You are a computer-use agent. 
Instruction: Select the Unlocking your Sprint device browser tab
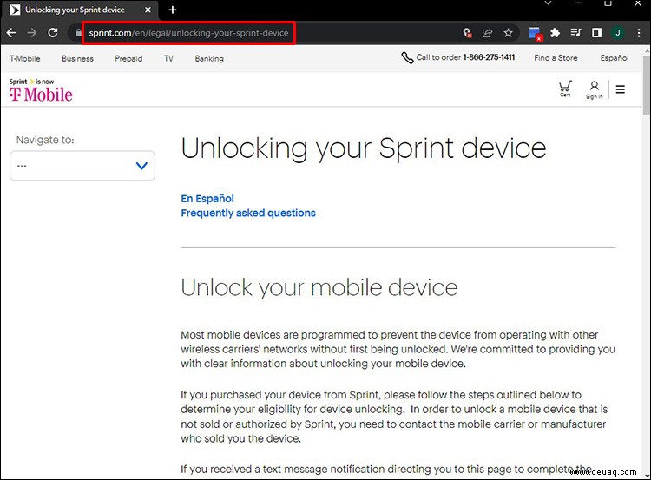[79, 10]
